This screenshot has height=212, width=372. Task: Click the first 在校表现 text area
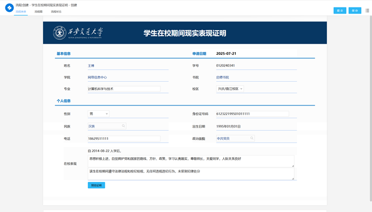[x=191, y=161]
